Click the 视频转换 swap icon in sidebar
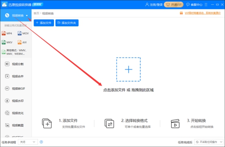Image resolution: width=225 pixels, height=147 pixels. coord(7,15)
